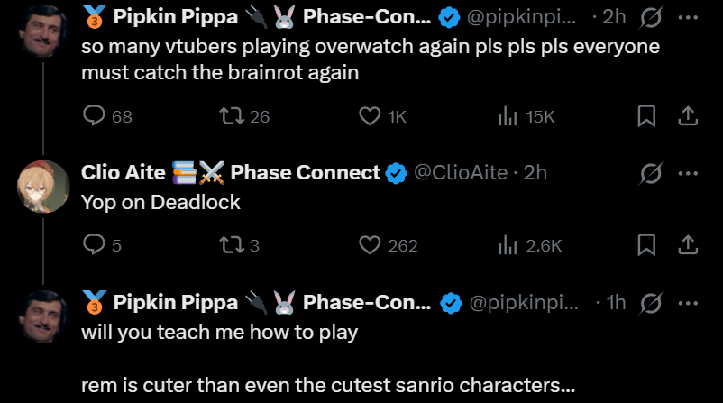Reply to Pipkin Pippa's overwatch tweet
The image size is (723, 403).
click(95, 116)
